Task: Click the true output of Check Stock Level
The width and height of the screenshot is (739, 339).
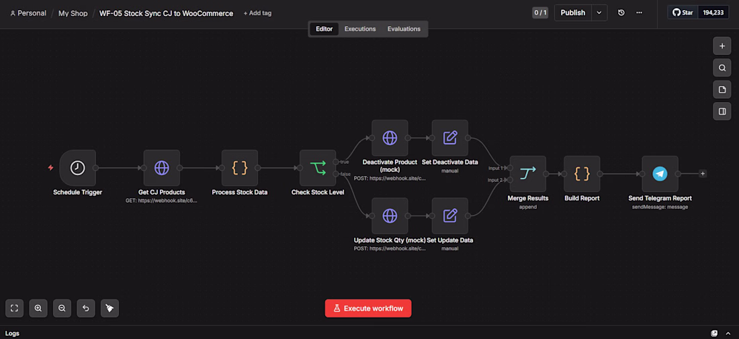Action: point(335,162)
